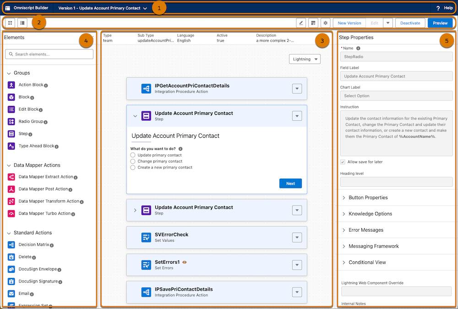
Task: Click the Decision Matrix icon
Action: tap(11, 245)
